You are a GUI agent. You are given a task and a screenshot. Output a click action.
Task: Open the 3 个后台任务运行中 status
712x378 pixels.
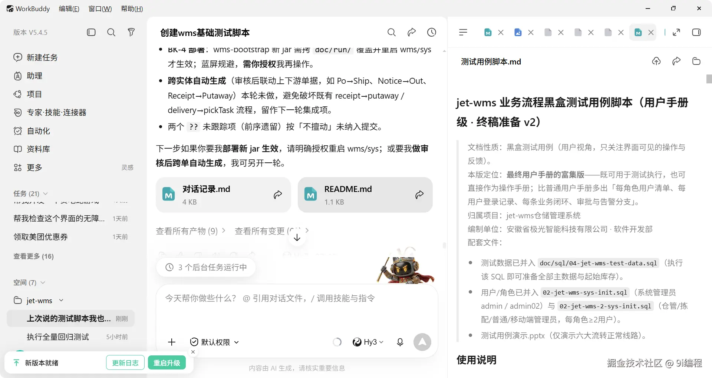pyautogui.click(x=206, y=267)
